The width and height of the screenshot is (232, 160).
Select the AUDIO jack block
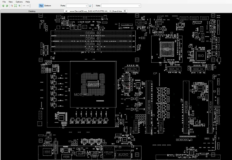pos(123,155)
